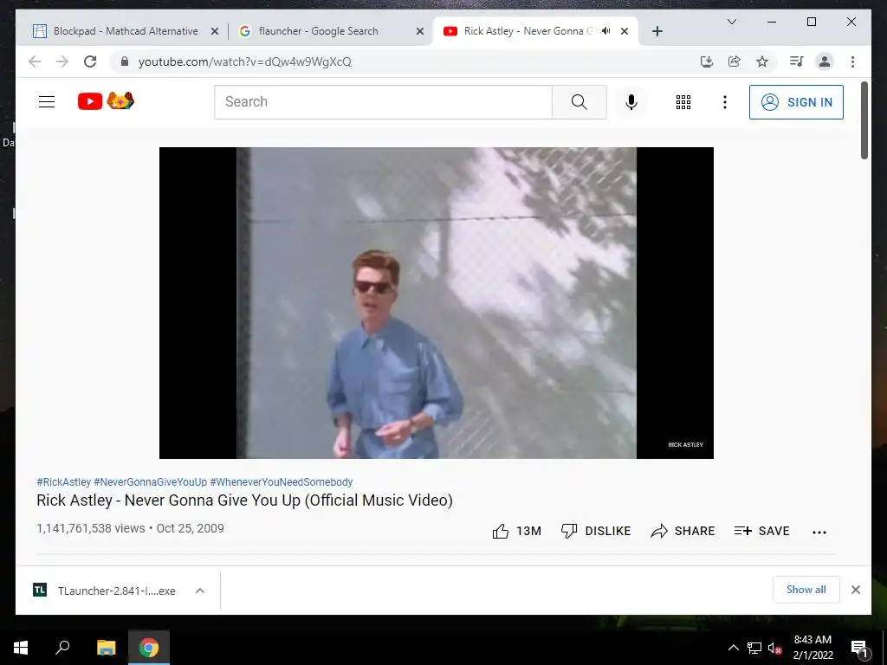Viewport: 887px width, 665px height.
Task: Dislike the Rick Astley video
Action: [x=596, y=531]
